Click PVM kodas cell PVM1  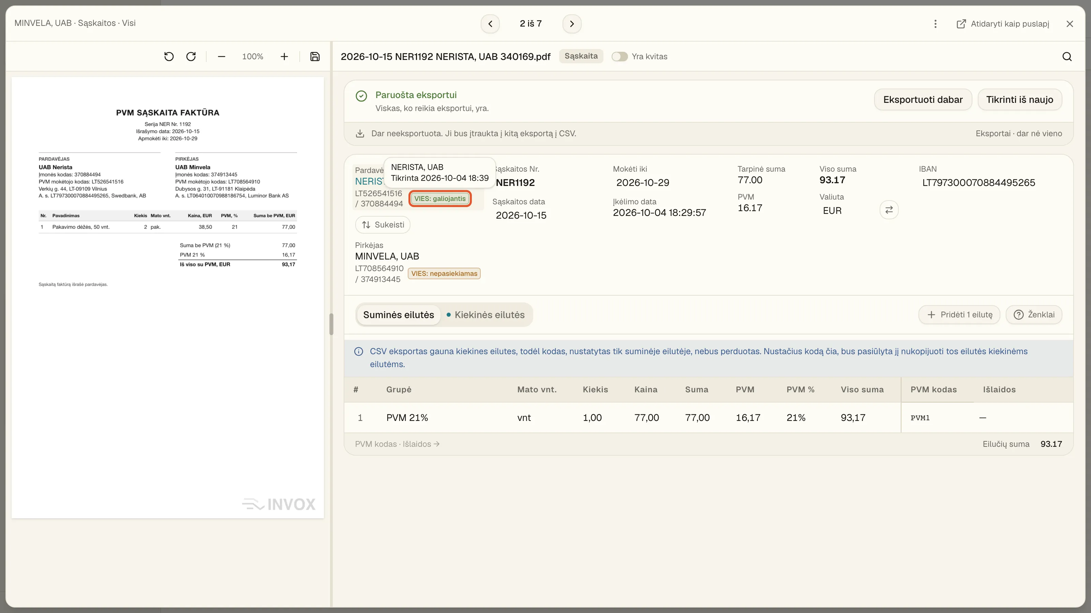pyautogui.click(x=920, y=418)
